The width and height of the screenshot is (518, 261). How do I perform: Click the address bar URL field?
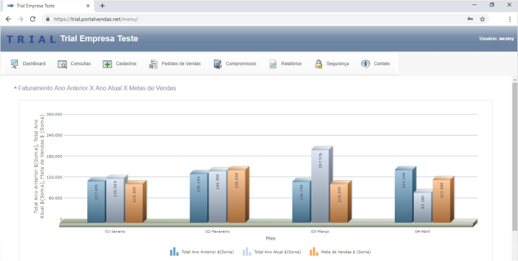251,19
